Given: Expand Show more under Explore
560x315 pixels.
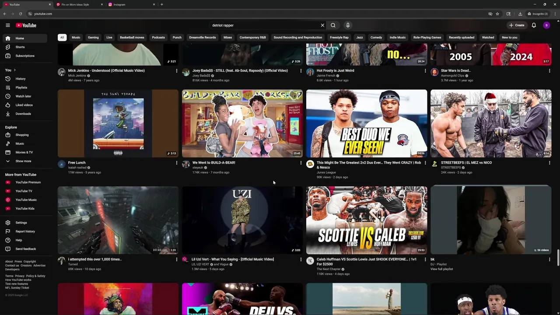Looking at the screenshot, I should (x=24, y=161).
